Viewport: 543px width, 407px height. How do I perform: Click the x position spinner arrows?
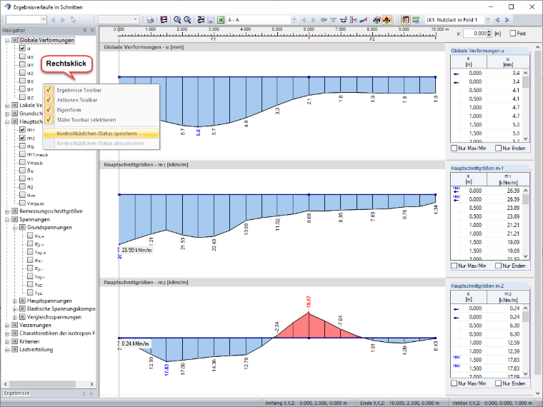click(x=489, y=34)
